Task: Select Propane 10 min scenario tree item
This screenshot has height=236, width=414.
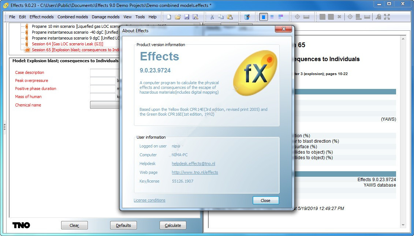Action: (76, 26)
